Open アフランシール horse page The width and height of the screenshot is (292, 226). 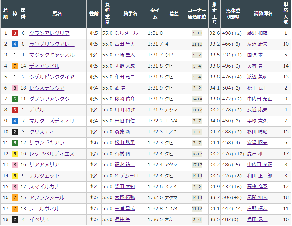click(47, 198)
